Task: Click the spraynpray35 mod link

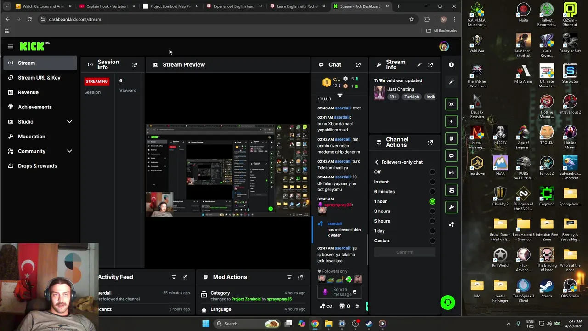Action: pyautogui.click(x=279, y=299)
